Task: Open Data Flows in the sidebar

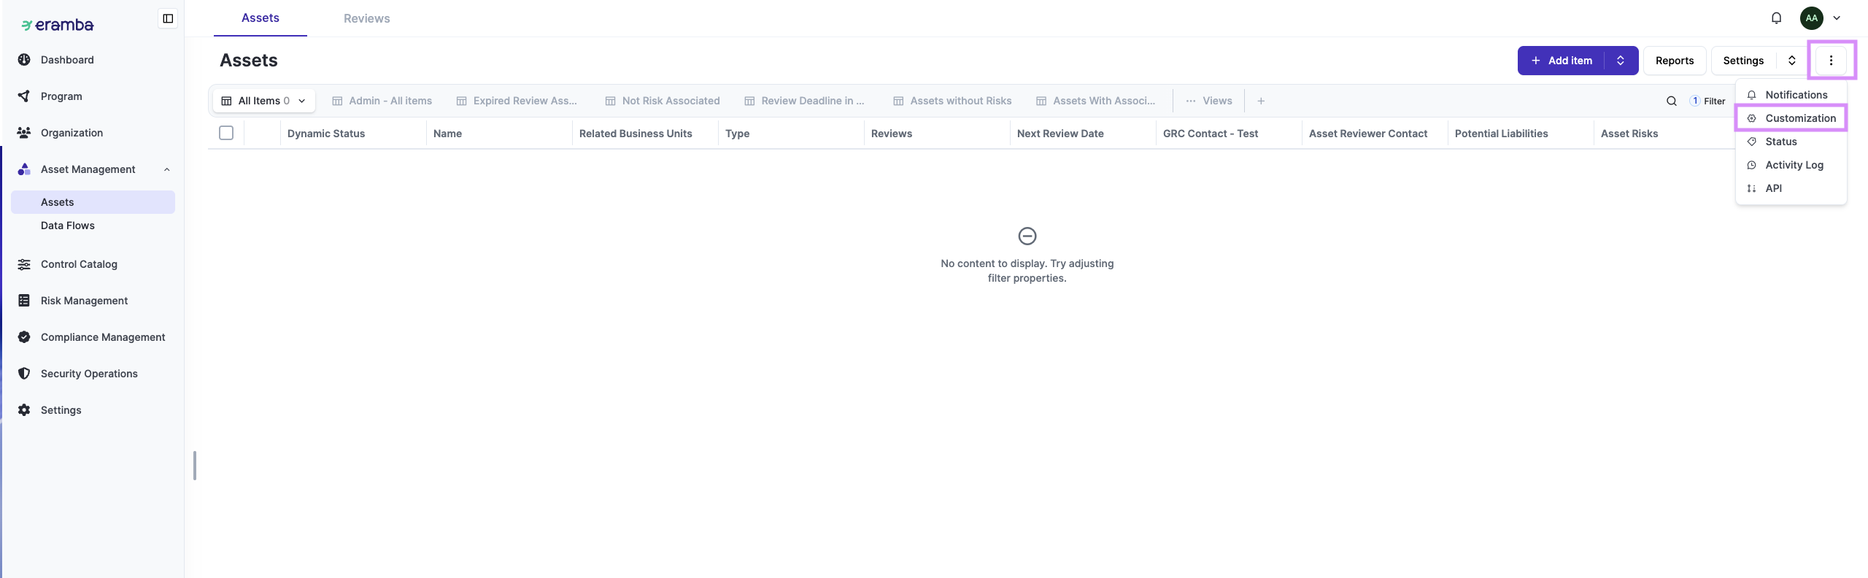Action: (68, 226)
